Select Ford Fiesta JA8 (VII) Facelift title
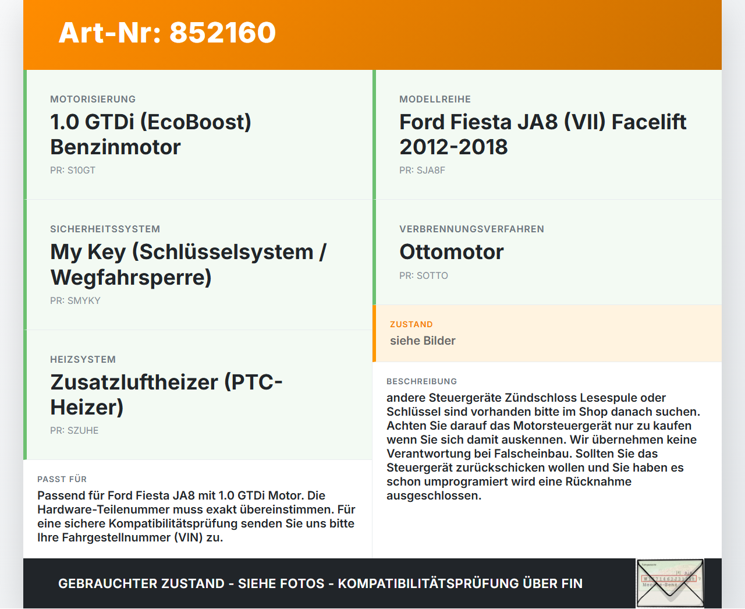 click(x=543, y=134)
